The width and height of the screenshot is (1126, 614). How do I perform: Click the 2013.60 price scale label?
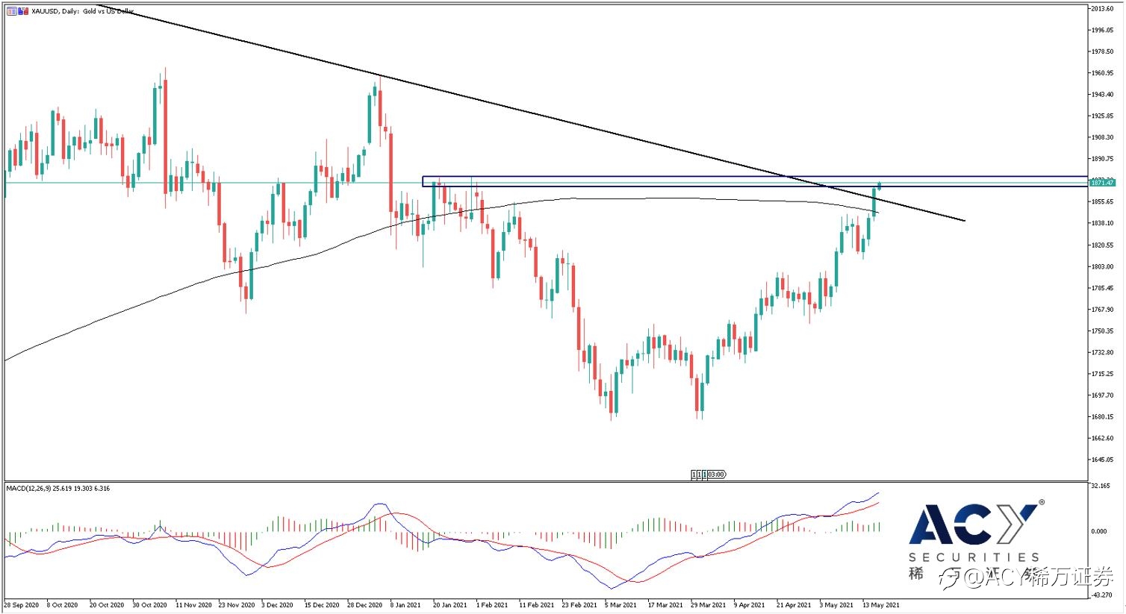click(x=1102, y=9)
